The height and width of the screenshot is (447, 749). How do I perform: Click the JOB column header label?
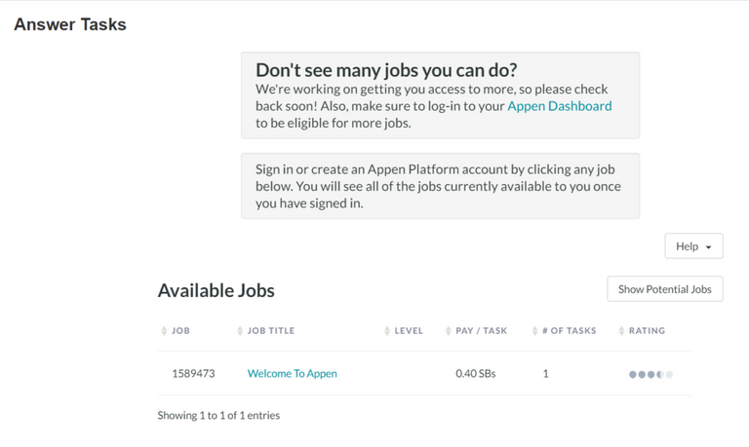click(x=180, y=330)
